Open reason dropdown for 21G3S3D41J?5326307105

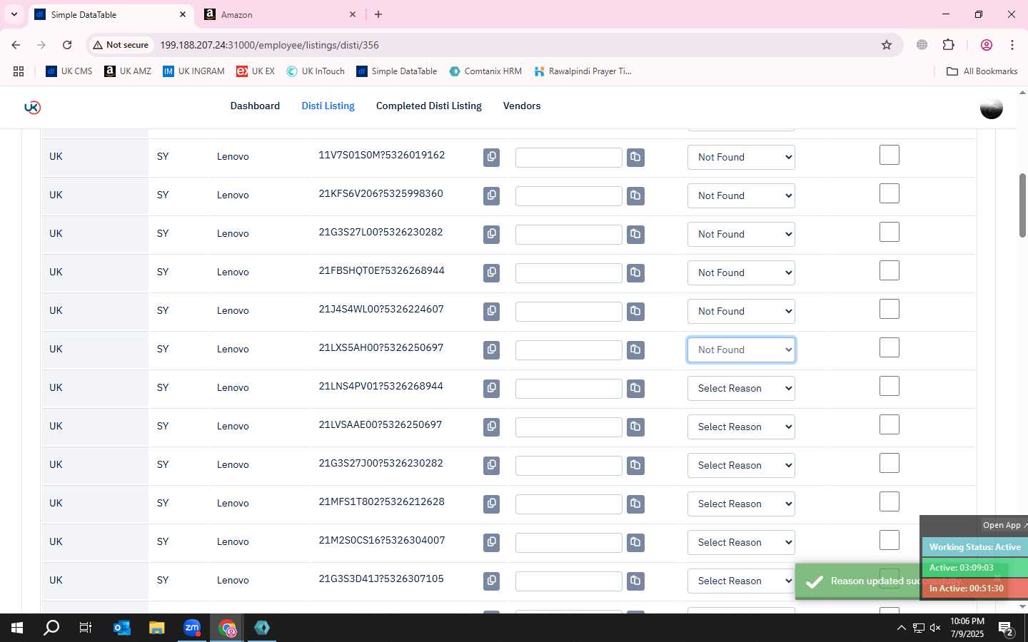pyautogui.click(x=741, y=581)
